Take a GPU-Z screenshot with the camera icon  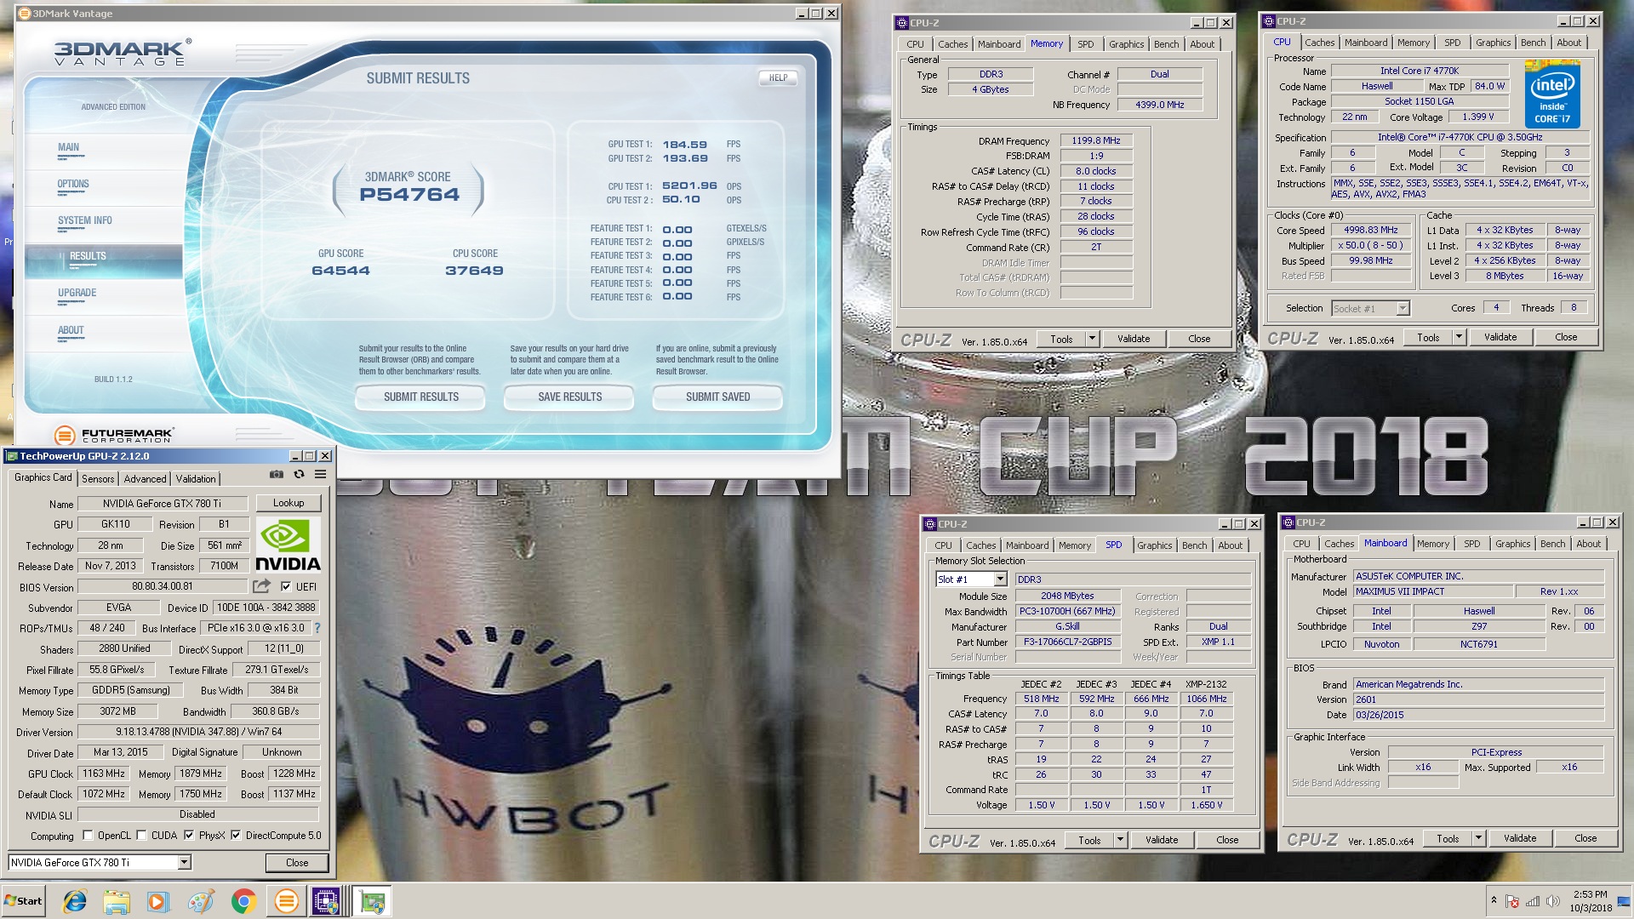(x=277, y=474)
